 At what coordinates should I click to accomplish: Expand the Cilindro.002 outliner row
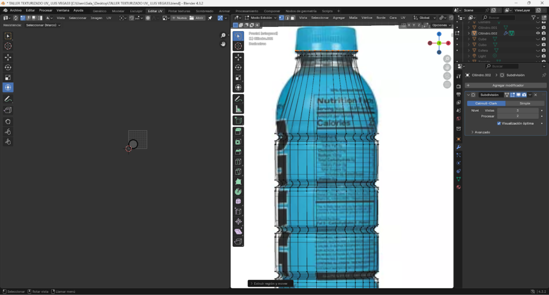(x=469, y=33)
